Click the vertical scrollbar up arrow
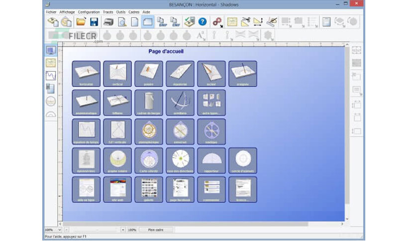Image resolution: width=416 pixels, height=241 pixels. (347, 45)
